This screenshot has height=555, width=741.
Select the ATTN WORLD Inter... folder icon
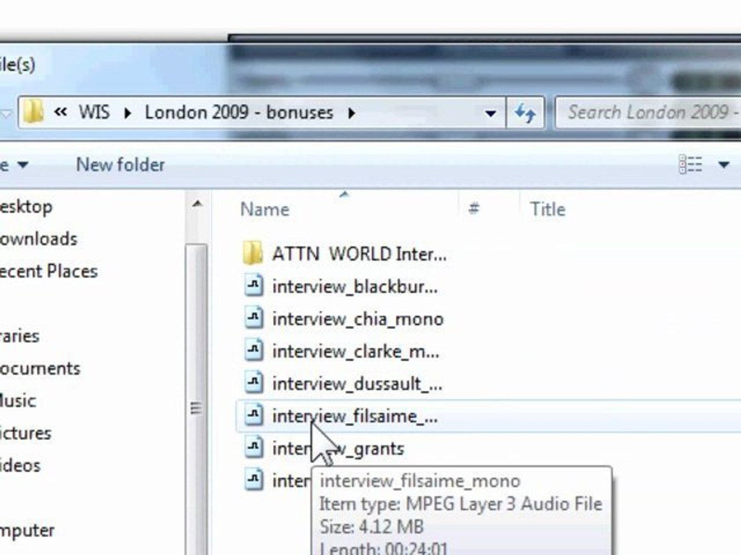point(253,254)
